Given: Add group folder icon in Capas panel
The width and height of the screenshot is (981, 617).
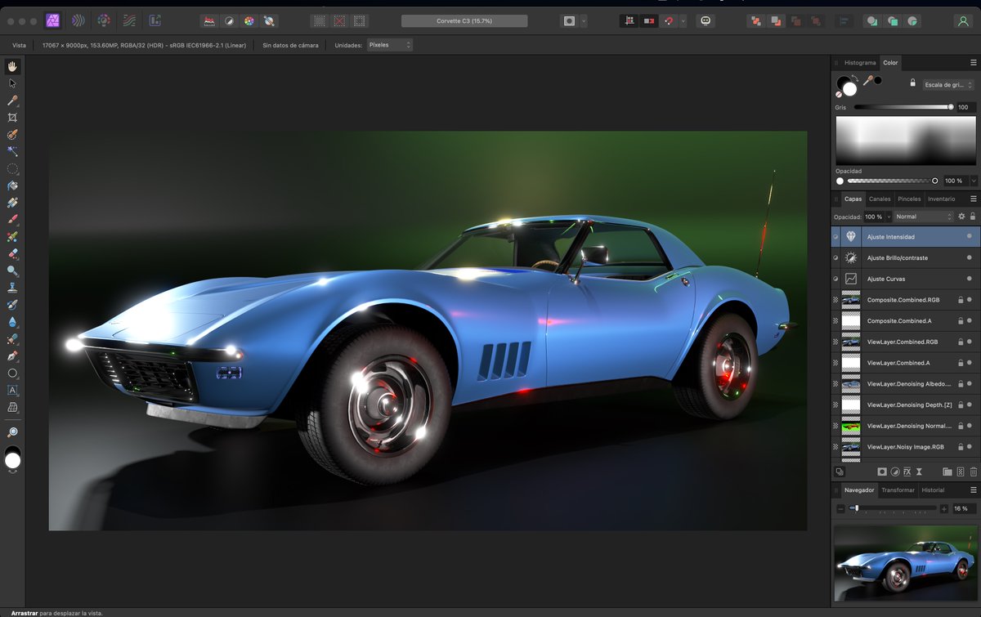Looking at the screenshot, I should click(x=947, y=472).
